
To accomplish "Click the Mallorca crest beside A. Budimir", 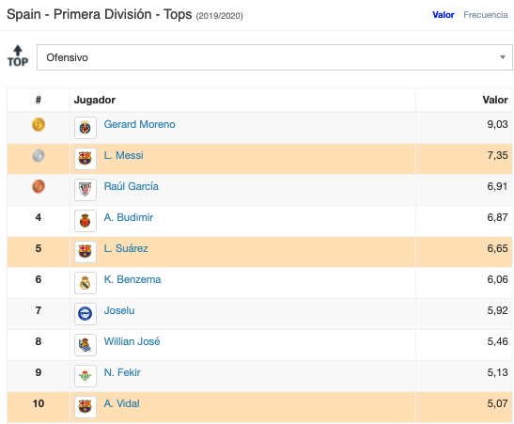I will point(86,221).
